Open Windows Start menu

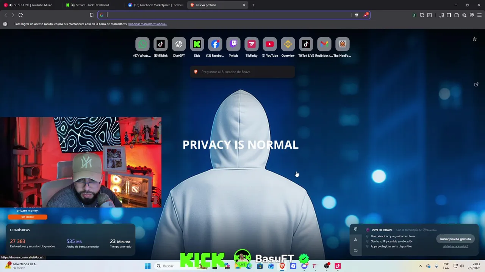click(x=147, y=266)
